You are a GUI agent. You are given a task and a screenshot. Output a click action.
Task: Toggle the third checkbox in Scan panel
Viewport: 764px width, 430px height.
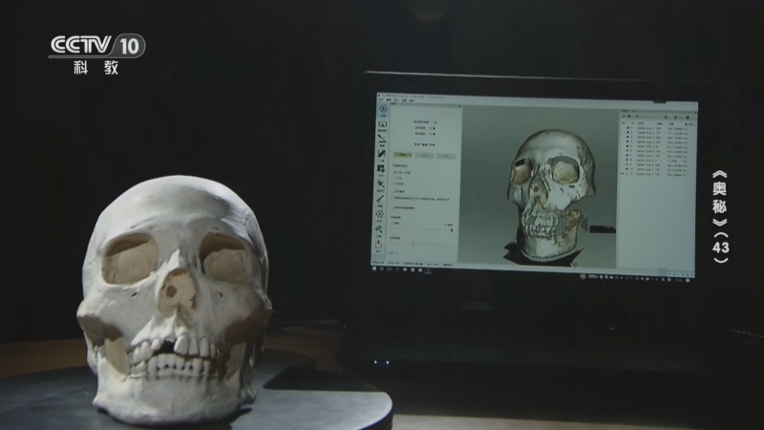coord(393,207)
